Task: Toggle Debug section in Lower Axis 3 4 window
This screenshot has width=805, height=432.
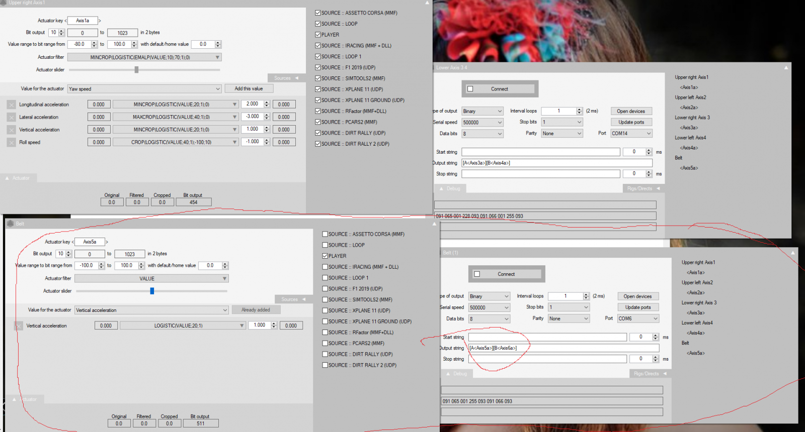Action: (450, 188)
